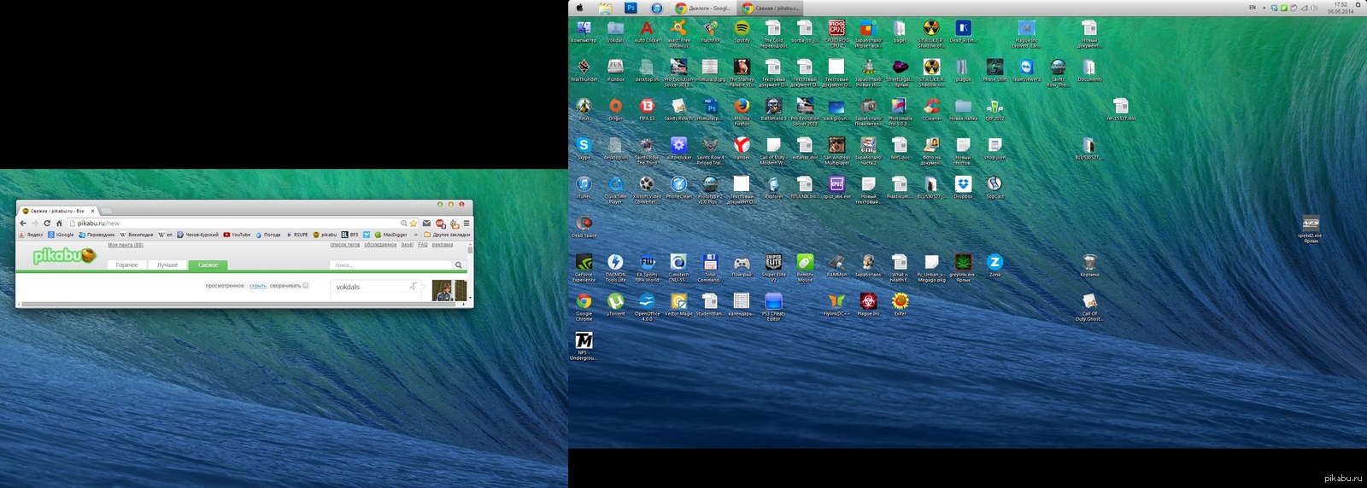The height and width of the screenshot is (488, 1367).
Task: Open the Dropbox desktop icon
Action: [963, 187]
